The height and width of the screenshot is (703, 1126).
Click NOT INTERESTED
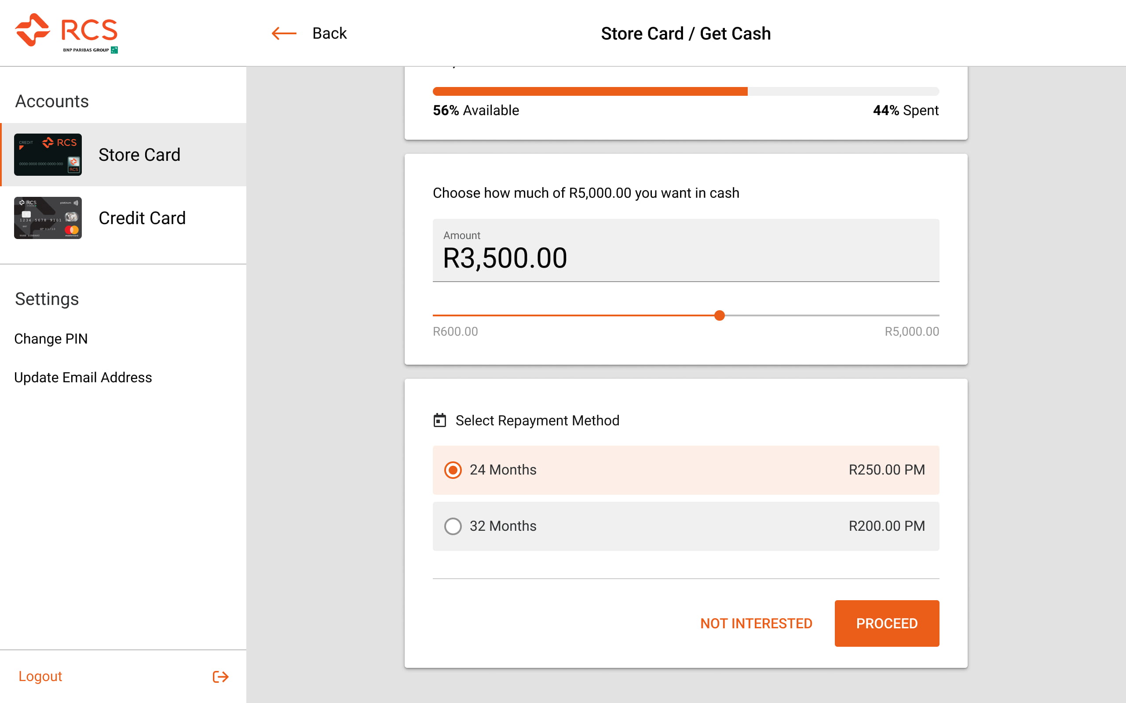[756, 623]
